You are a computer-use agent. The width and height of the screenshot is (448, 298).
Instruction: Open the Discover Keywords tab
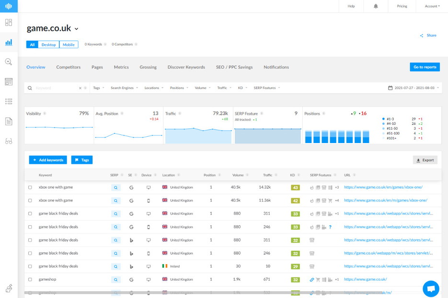pos(186,67)
